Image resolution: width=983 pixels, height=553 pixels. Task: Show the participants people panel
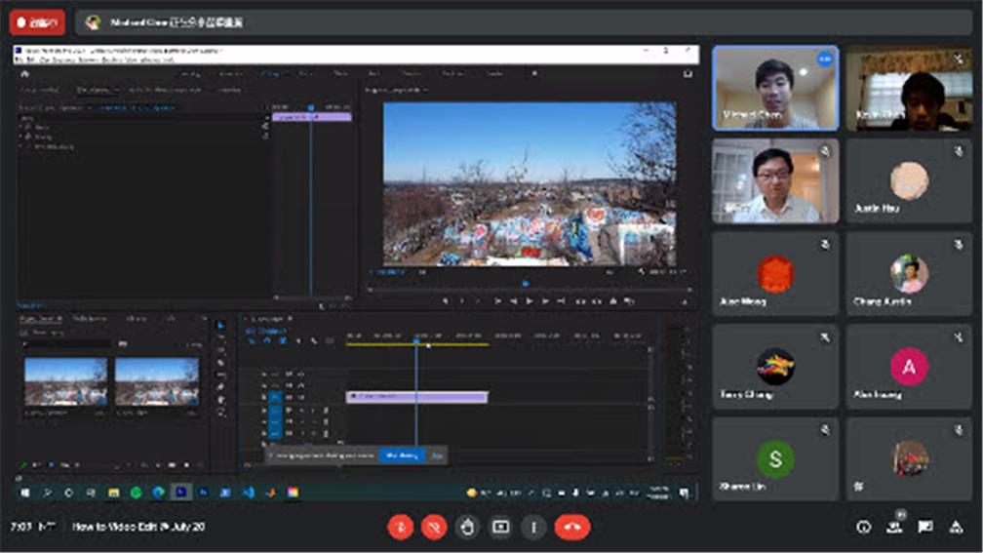[894, 527]
